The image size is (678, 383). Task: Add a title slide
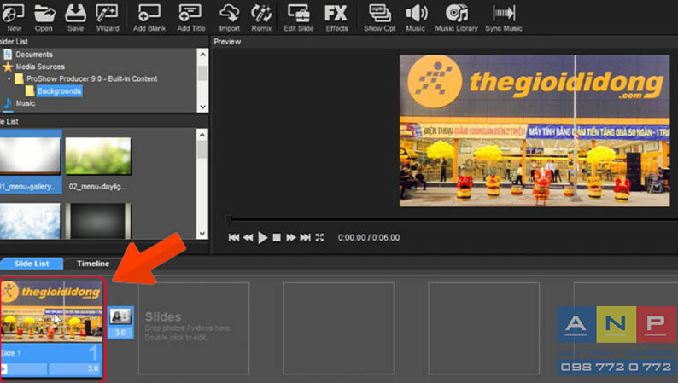190,17
